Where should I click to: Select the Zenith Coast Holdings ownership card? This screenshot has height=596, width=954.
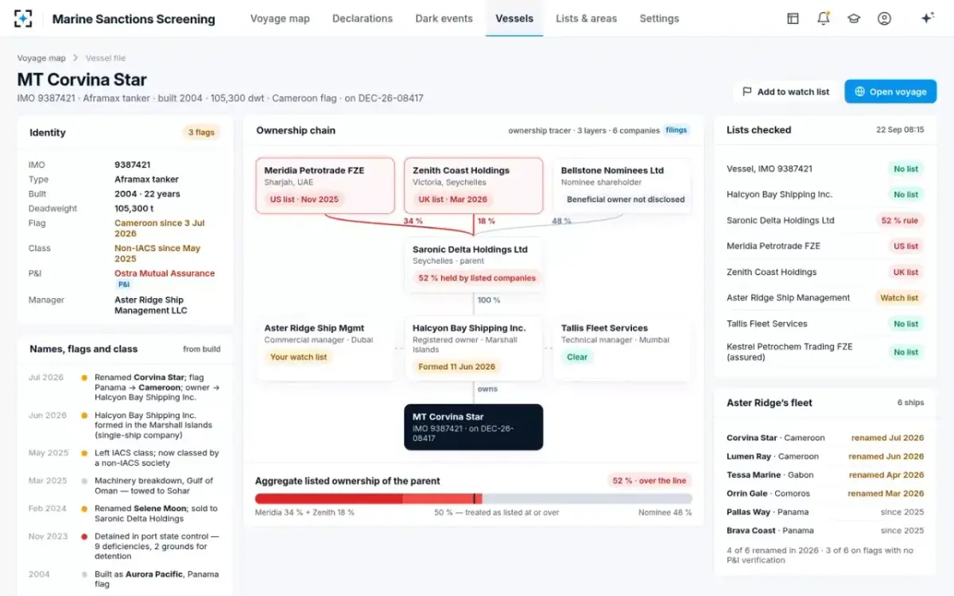pos(474,186)
